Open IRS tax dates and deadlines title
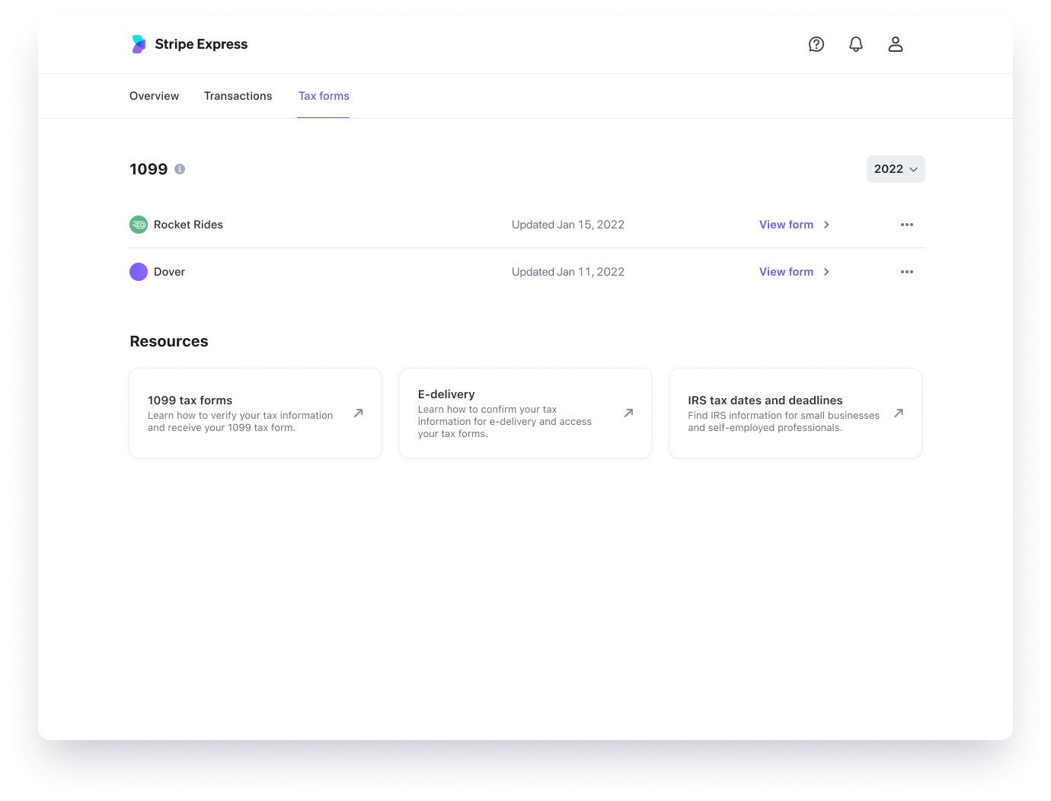The image size is (1051, 801). 765,400
